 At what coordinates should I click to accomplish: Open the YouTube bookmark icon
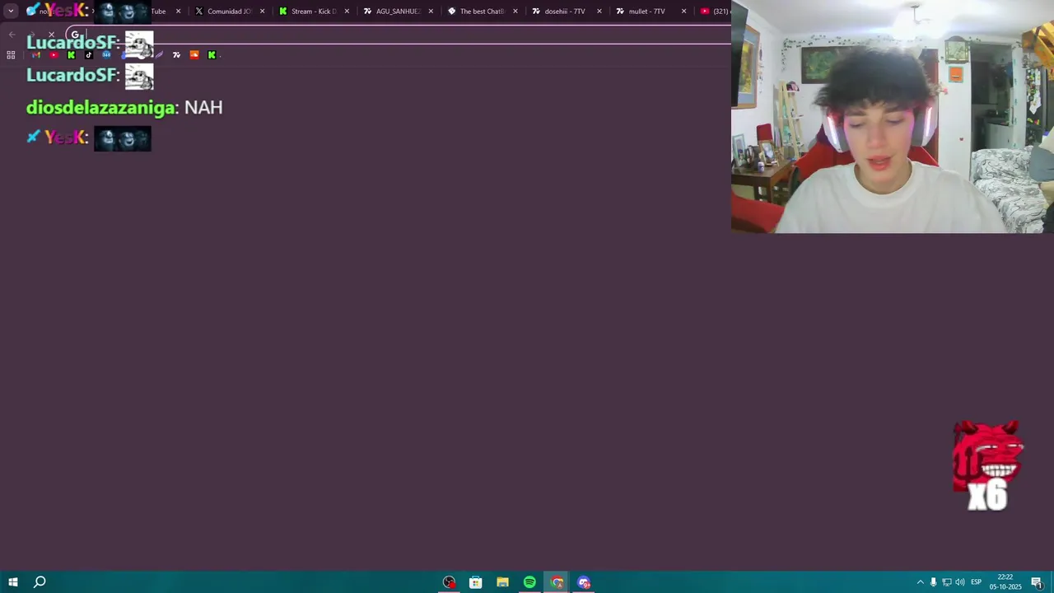tap(54, 55)
